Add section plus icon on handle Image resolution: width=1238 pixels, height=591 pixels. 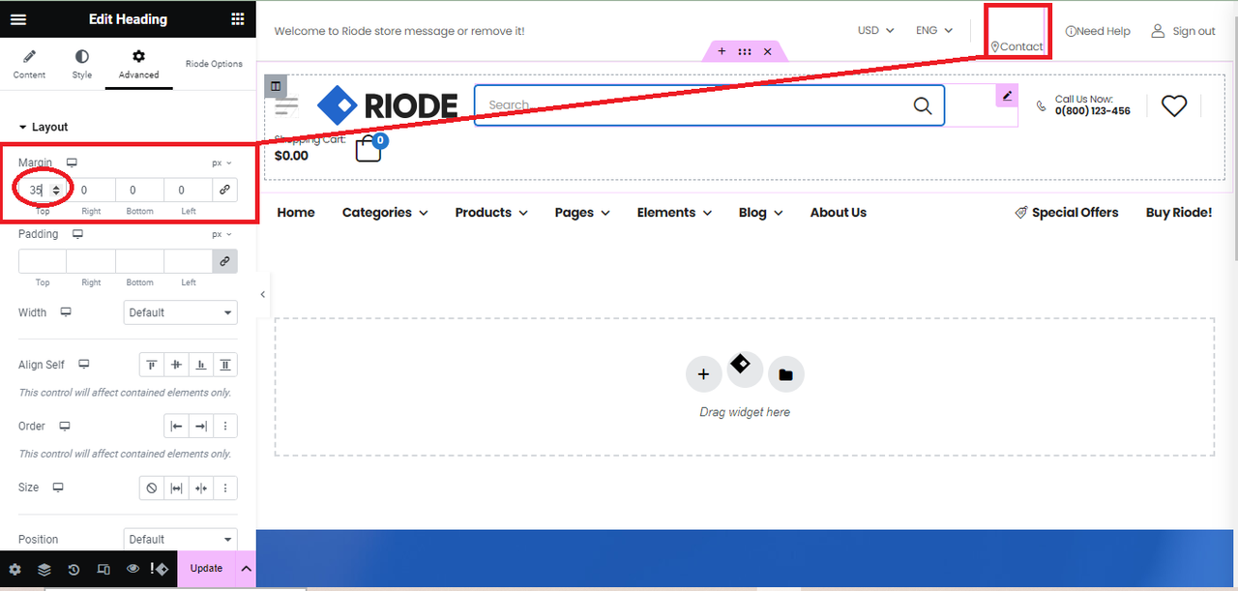pos(722,51)
